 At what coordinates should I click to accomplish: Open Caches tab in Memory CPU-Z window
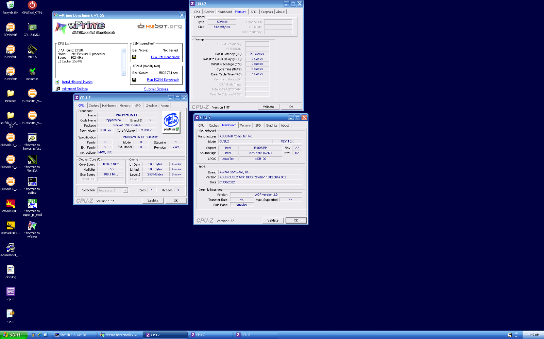click(209, 12)
